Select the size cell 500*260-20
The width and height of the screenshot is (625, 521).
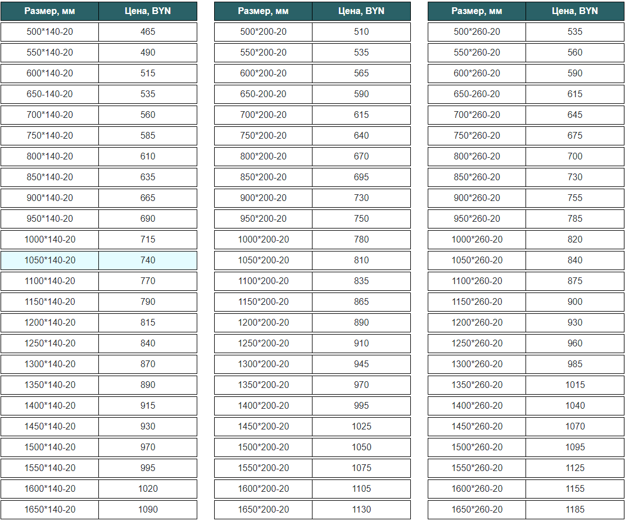[477, 32]
